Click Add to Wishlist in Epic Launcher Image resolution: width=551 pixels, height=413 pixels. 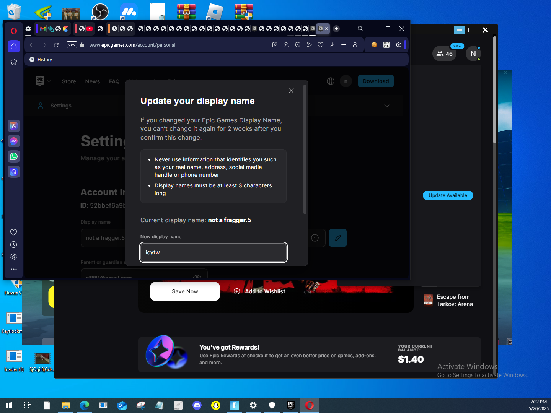[x=259, y=291]
